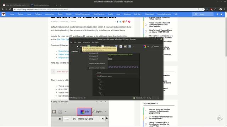Share article via Facebook icon under title
Image resolution: width=227 pixels, height=127 pixels.
click(117, 22)
